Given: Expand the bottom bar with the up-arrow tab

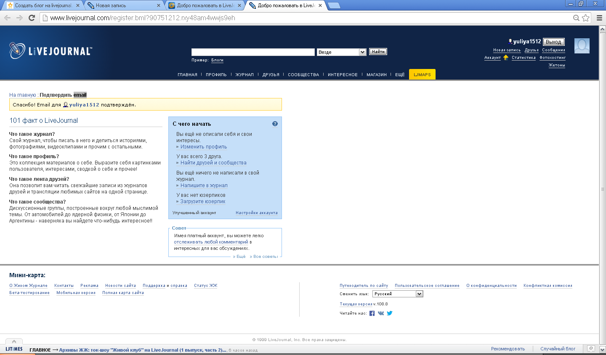Looking at the screenshot, I should coord(14,342).
